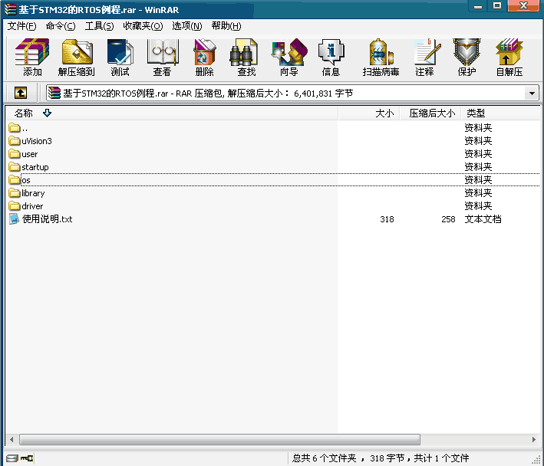
Task: Minimize the WinRAR window
Action: point(478,6)
